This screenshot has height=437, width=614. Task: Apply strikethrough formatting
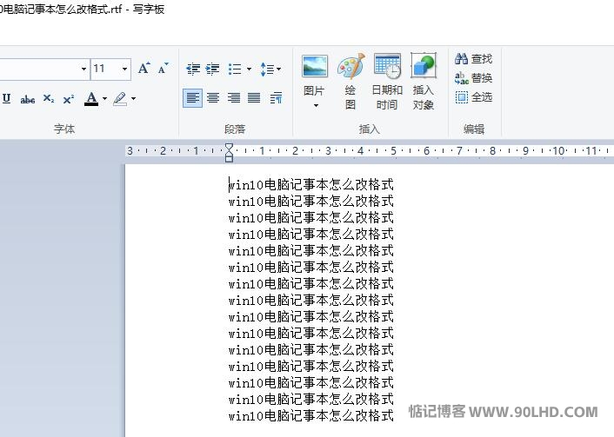click(28, 99)
